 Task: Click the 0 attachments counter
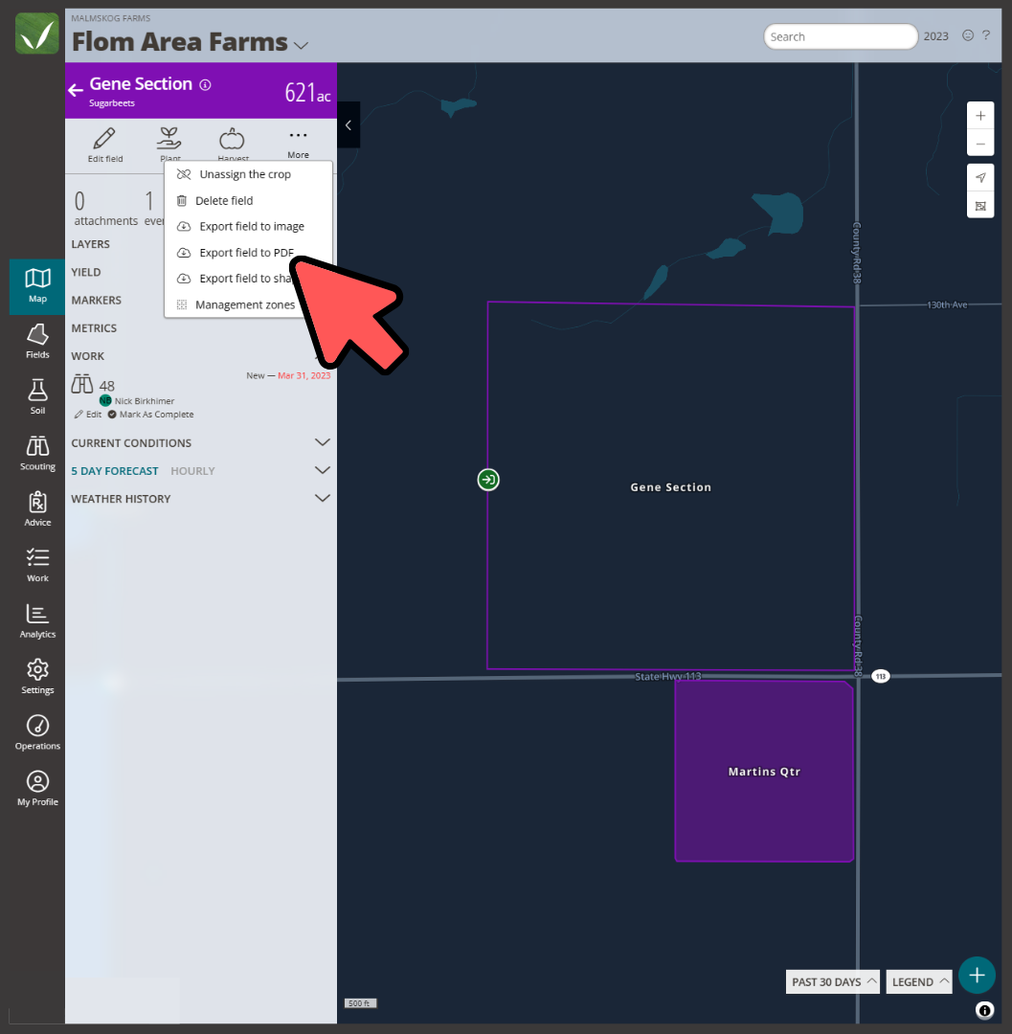(x=105, y=208)
